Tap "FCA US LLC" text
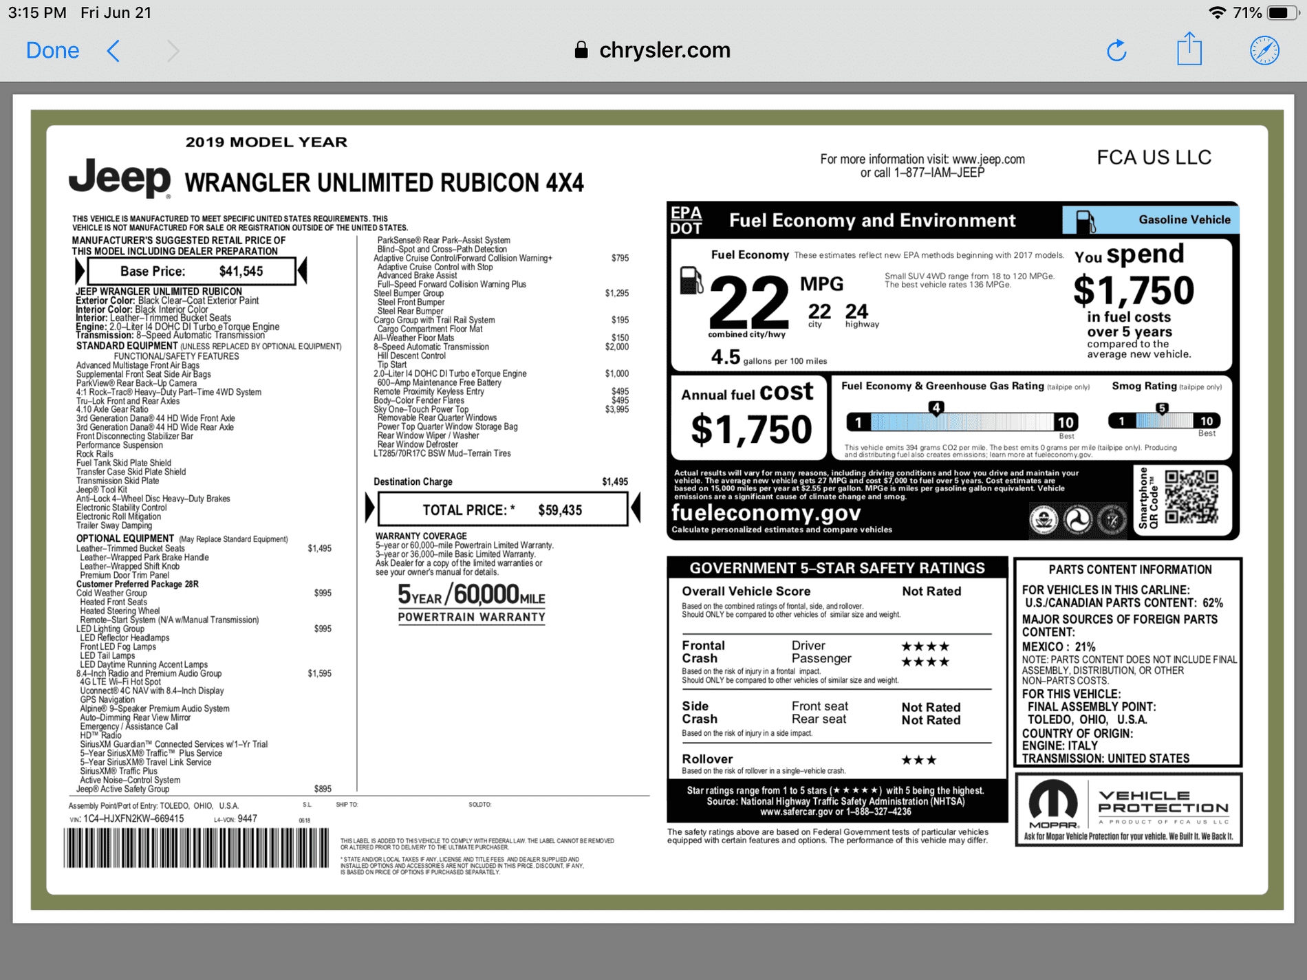Screen dimensions: 1307x980 click(x=1154, y=157)
